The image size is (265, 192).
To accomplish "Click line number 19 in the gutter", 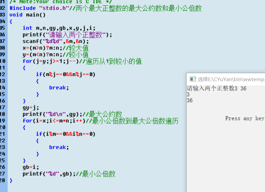I will point(3,121).
